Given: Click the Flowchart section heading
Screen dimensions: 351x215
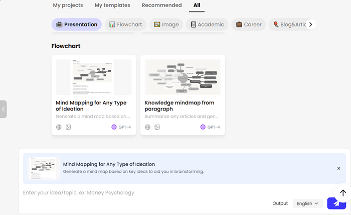Looking at the screenshot, I should [66, 46].
